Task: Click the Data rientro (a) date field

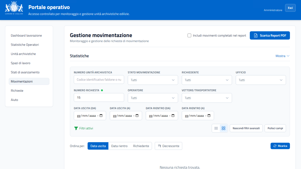Action: point(198,116)
